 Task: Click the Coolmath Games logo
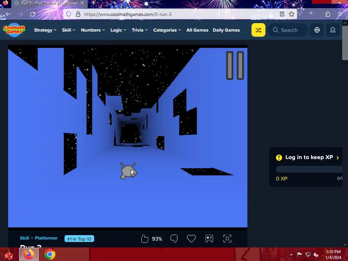(14, 30)
